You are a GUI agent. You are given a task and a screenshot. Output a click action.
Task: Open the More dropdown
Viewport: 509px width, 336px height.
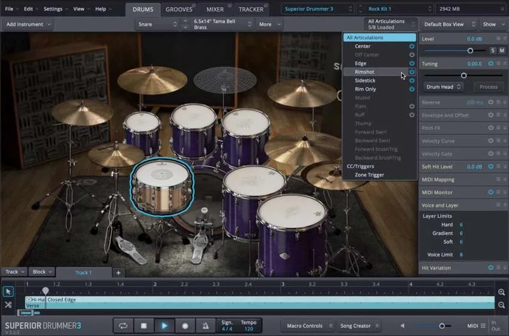tap(269, 24)
